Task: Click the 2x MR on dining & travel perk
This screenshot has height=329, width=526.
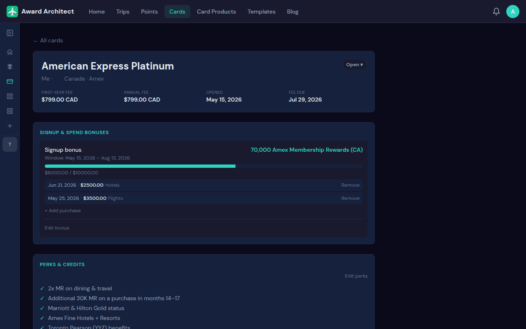Action: [x=80, y=288]
